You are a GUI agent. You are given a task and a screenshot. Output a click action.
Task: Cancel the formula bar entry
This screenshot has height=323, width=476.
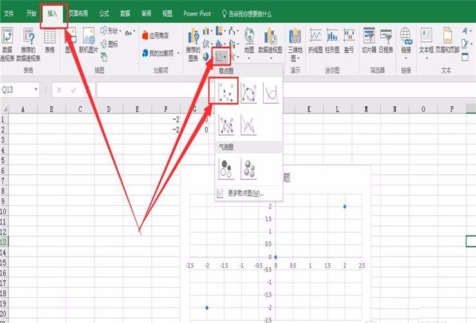point(59,90)
